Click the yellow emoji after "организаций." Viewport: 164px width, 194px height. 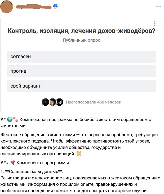click(79, 153)
